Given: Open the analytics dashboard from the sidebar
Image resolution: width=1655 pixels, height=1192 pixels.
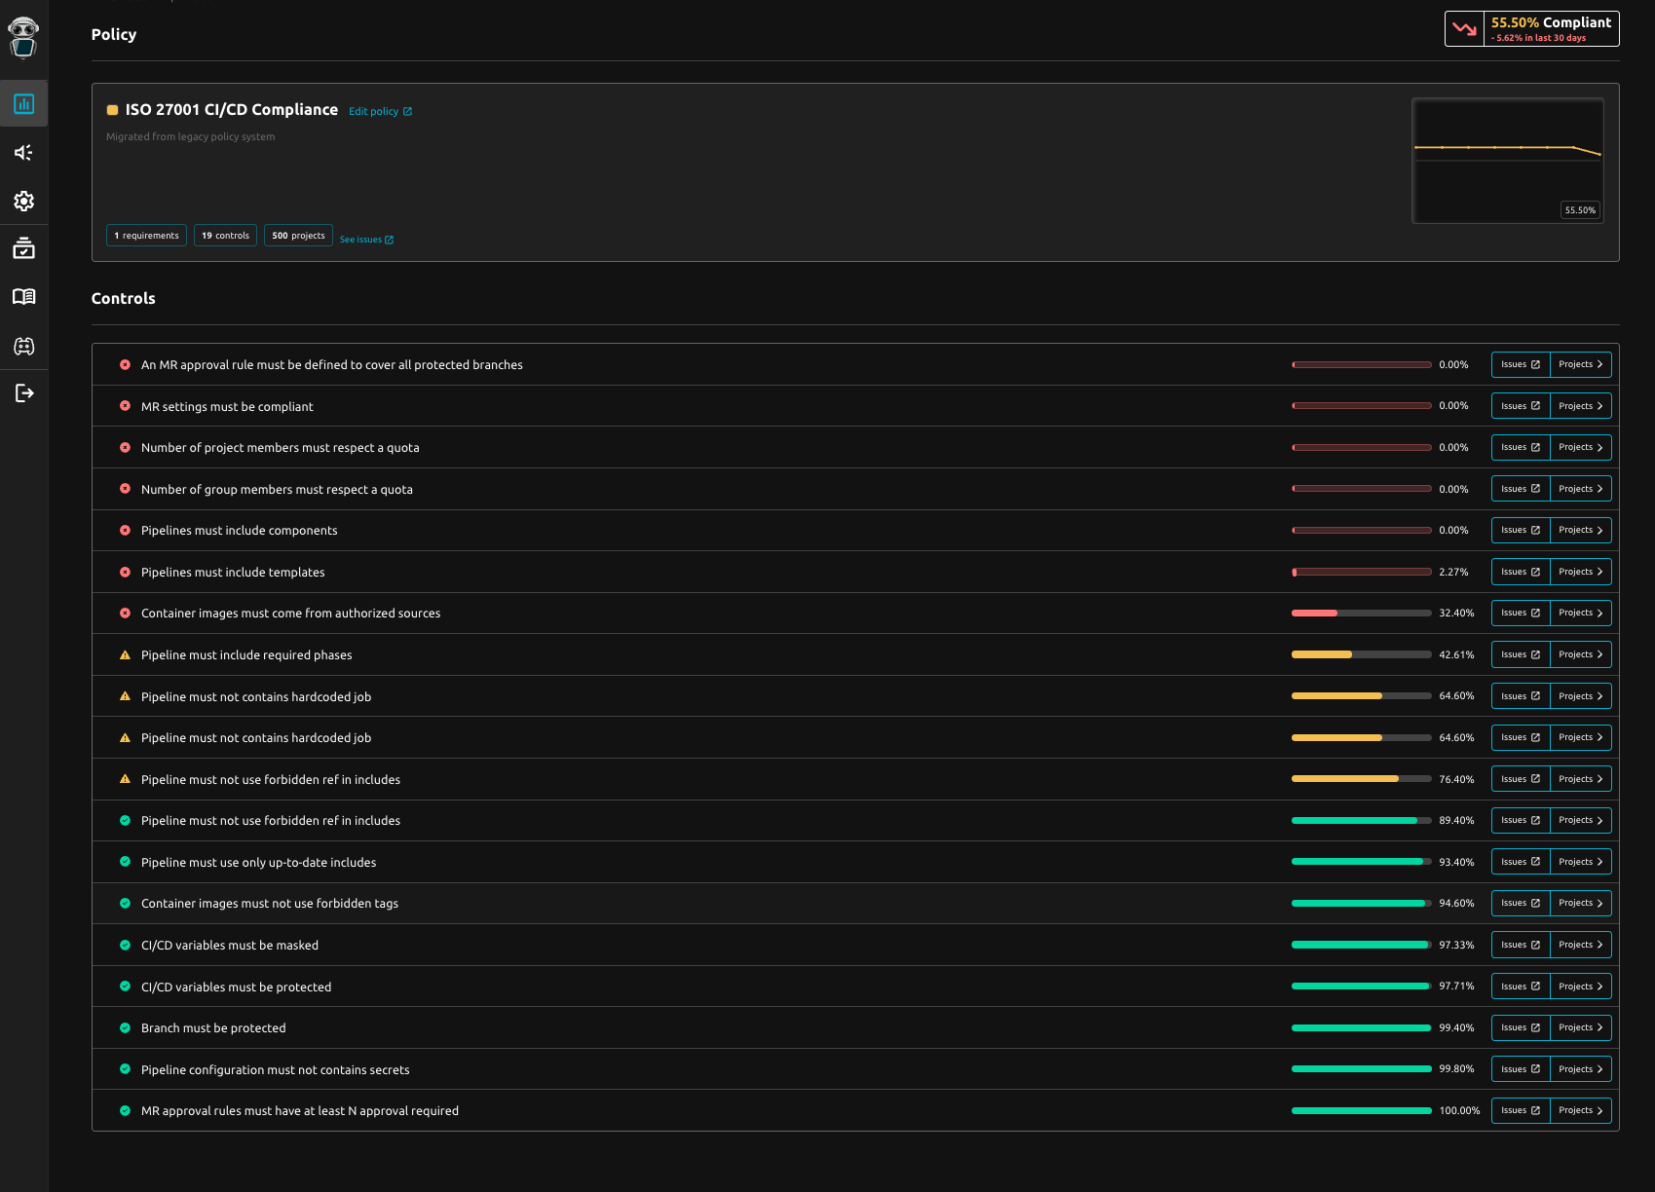Looking at the screenshot, I should [x=23, y=103].
